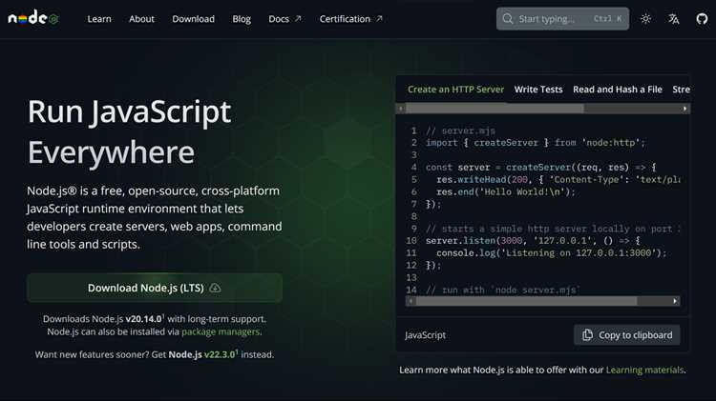Viewport: 716px width, 401px height.
Task: Open the v22.3.0 current version link
Action: 220,354
